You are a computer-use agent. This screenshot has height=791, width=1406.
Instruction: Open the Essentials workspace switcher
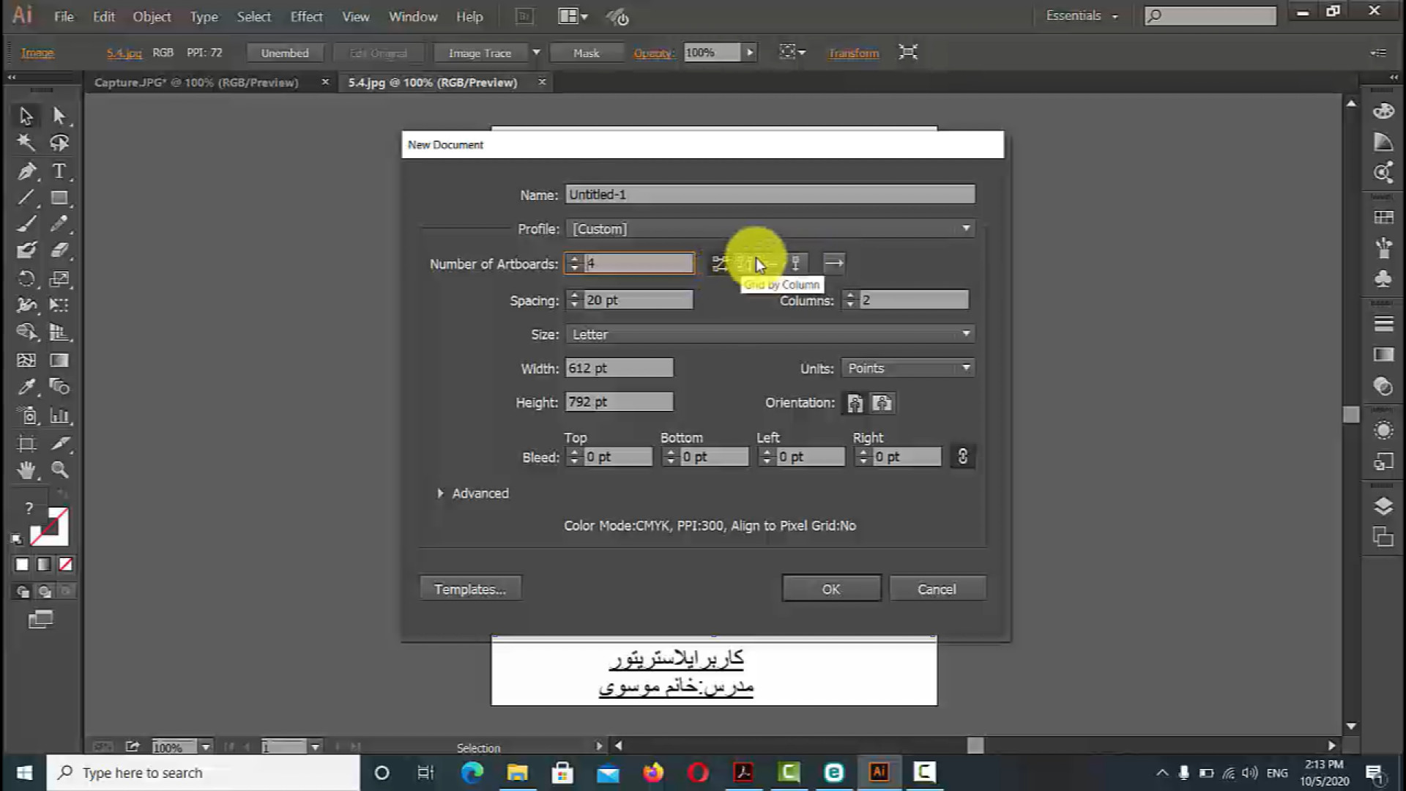point(1082,15)
